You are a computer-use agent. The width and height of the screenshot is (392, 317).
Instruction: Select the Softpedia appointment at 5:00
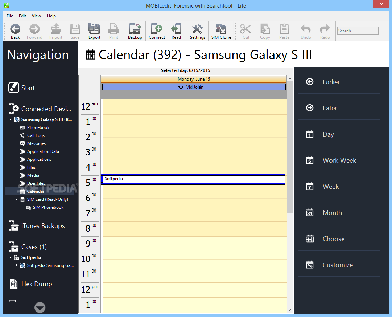point(193,179)
